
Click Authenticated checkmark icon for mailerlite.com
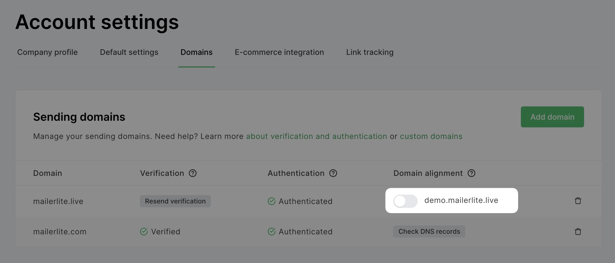tap(272, 232)
